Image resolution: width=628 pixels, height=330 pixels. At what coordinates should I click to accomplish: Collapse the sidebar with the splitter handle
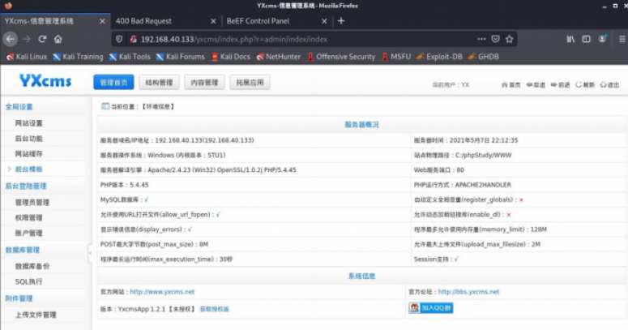[x=90, y=253]
